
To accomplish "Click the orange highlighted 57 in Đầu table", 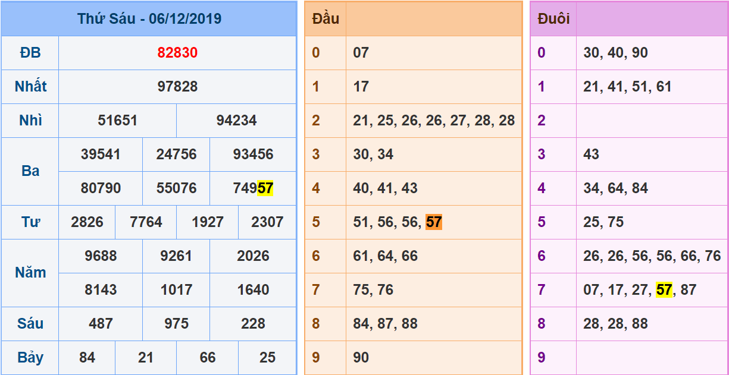I will [x=434, y=222].
